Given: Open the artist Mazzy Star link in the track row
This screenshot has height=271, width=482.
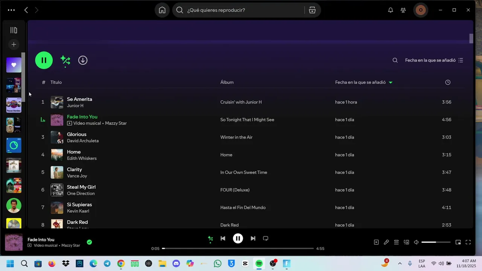Looking at the screenshot, I should pyautogui.click(x=116, y=123).
